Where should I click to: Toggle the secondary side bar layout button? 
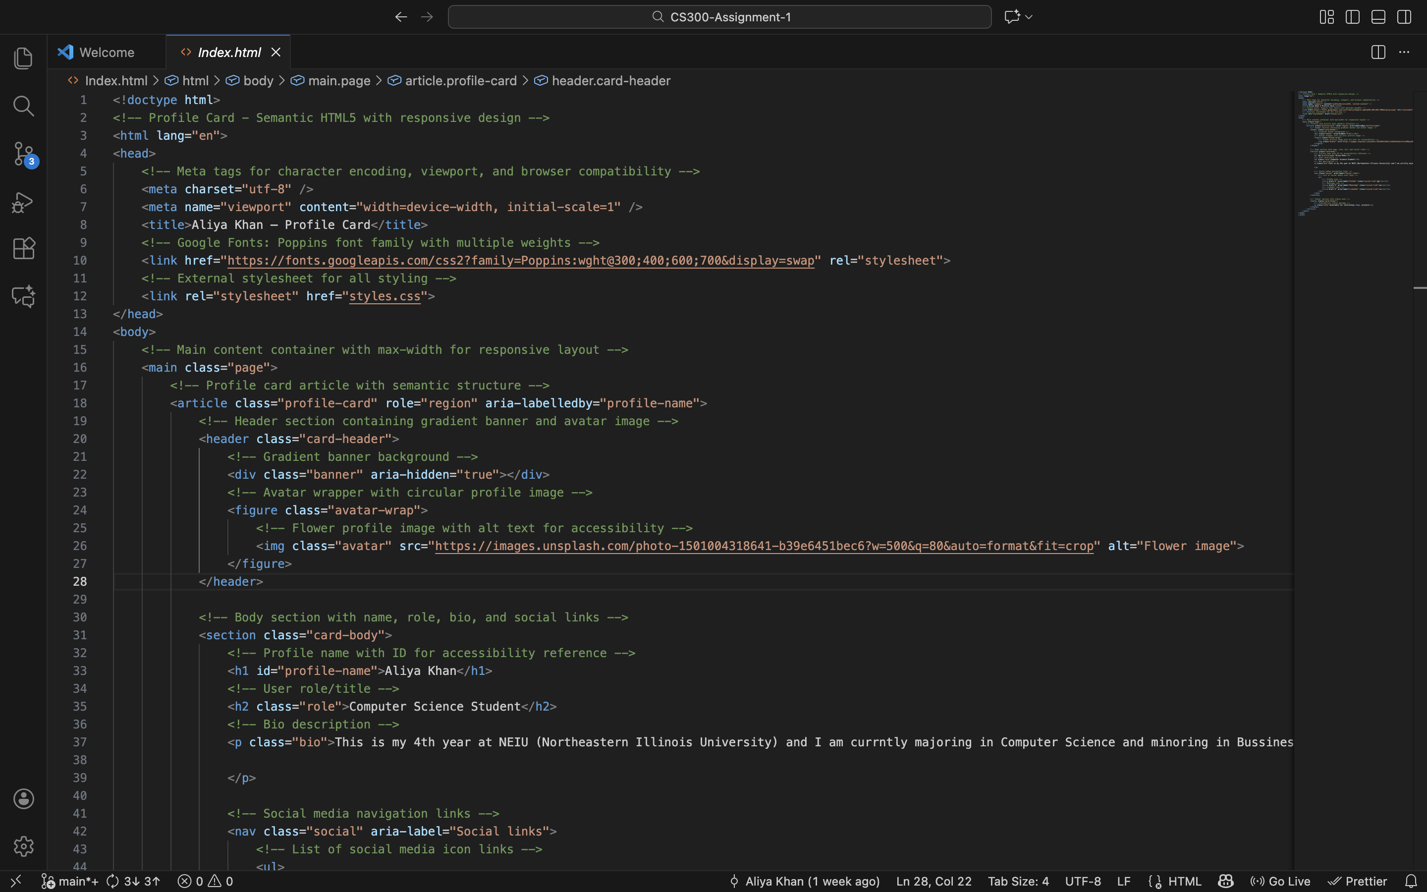coord(1404,17)
